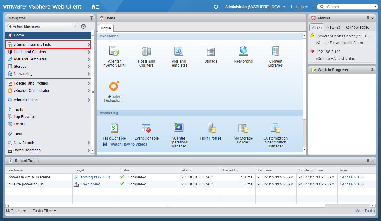
Task: Open Customization Specification Manager icon
Action: 276,128
